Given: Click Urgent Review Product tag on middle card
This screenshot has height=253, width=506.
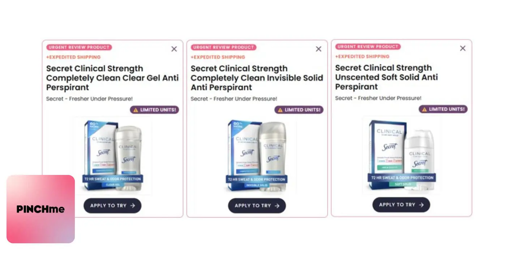Looking at the screenshot, I should 224,47.
